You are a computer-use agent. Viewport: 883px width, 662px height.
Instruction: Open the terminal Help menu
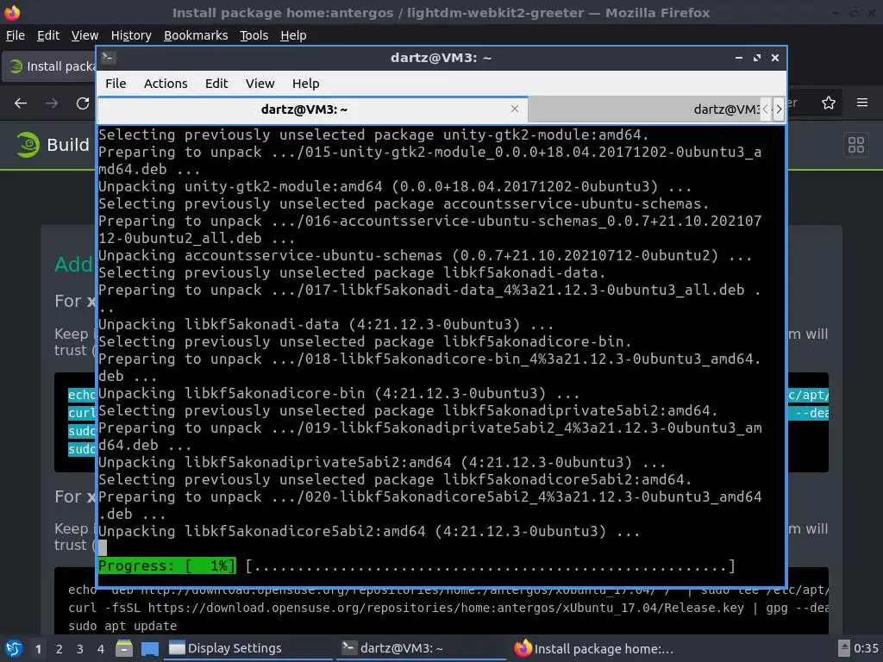pos(306,84)
